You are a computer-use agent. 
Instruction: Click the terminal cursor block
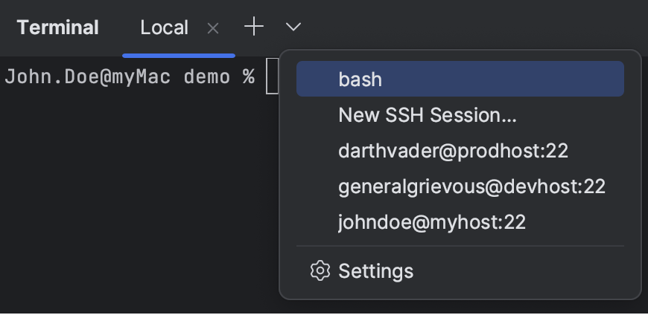(x=271, y=77)
